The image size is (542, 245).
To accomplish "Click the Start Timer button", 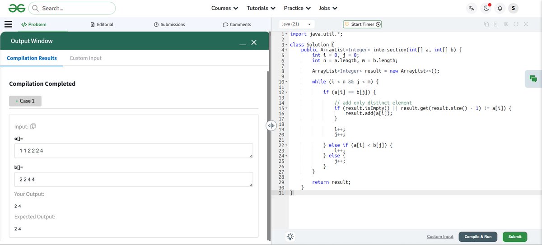I will click(362, 24).
